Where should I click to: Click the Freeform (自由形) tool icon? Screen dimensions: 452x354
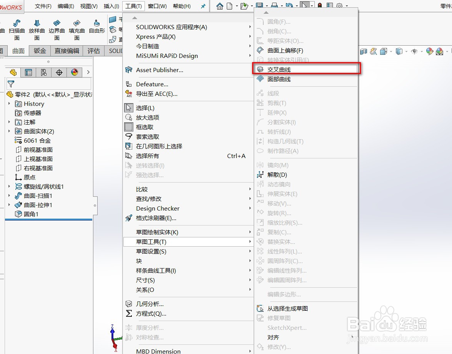97,23
